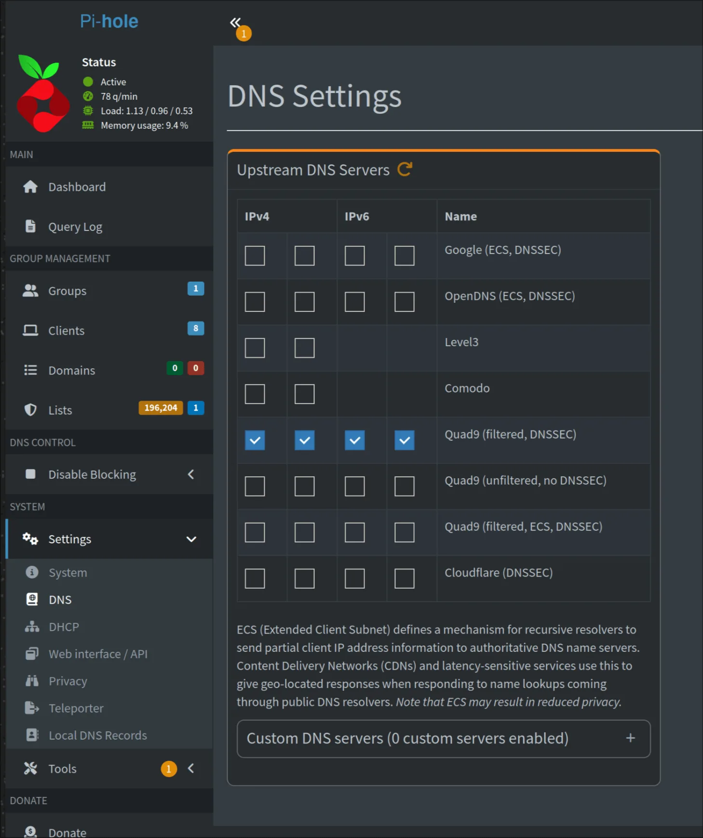Click the Tools wrench icon
Image resolution: width=703 pixels, height=838 pixels.
[x=30, y=769]
